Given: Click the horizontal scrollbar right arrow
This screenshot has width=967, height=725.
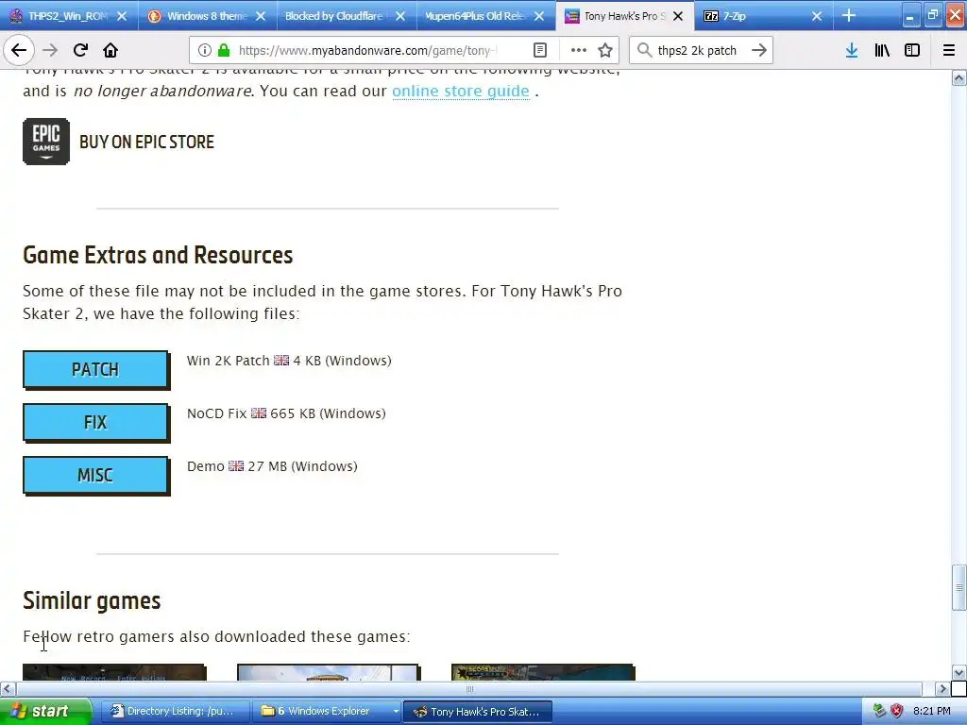Looking at the screenshot, I should (x=942, y=688).
